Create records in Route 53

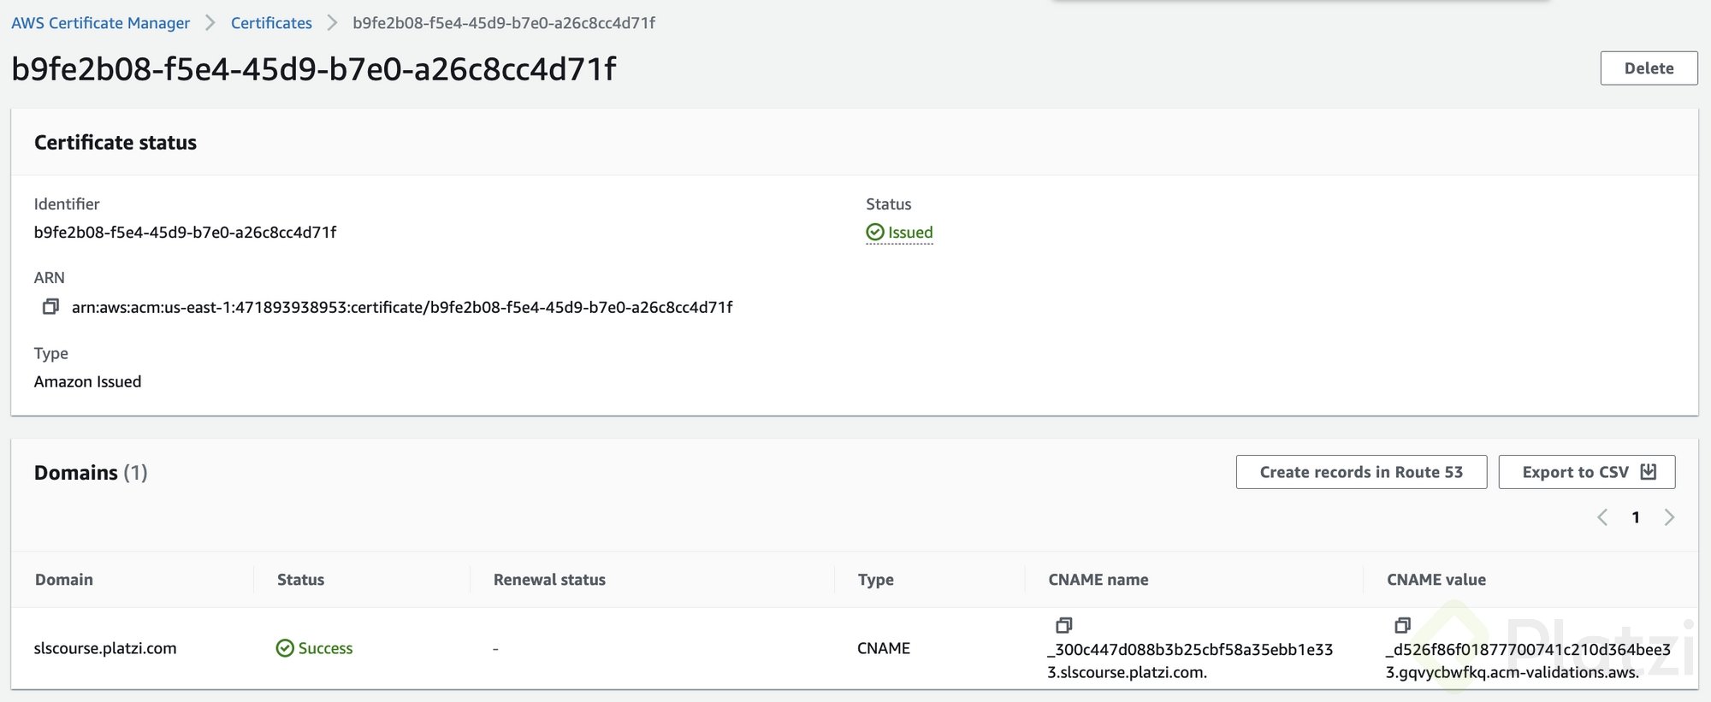click(x=1361, y=472)
